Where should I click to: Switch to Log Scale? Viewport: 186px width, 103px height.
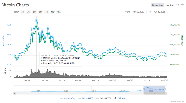coord(170,5)
